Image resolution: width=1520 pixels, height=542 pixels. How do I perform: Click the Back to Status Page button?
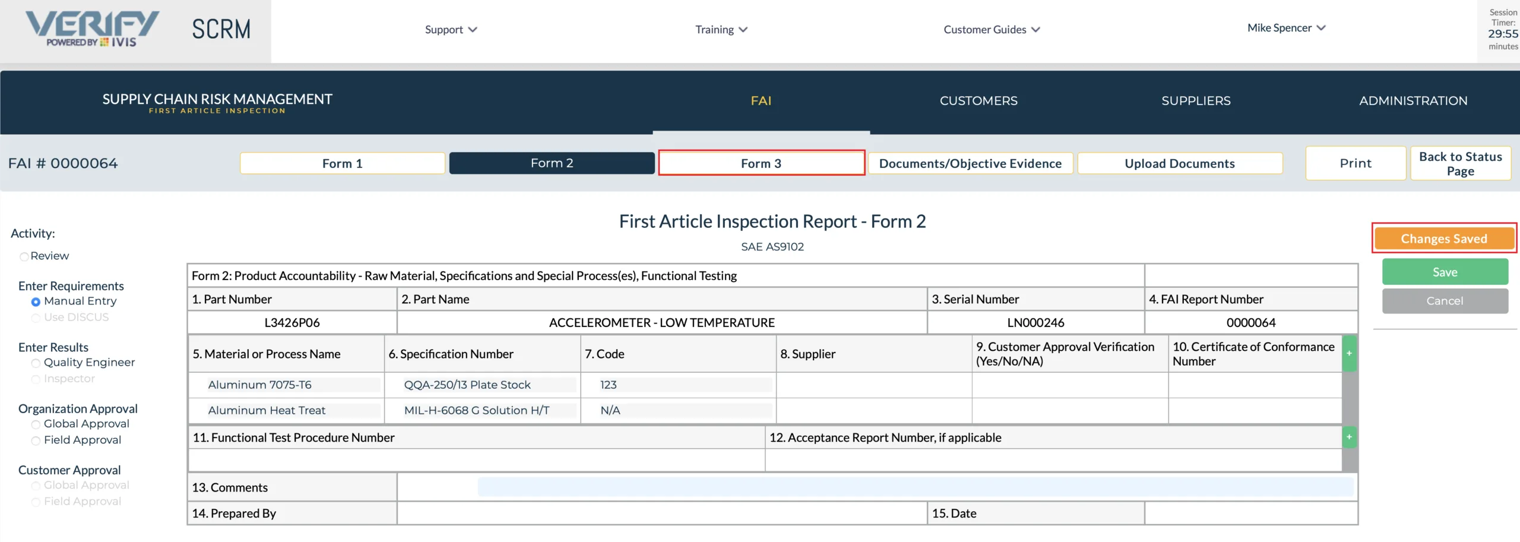1461,163
